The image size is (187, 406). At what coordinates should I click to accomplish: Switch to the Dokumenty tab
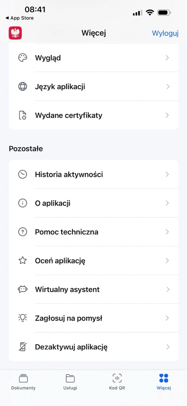[x=23, y=382]
